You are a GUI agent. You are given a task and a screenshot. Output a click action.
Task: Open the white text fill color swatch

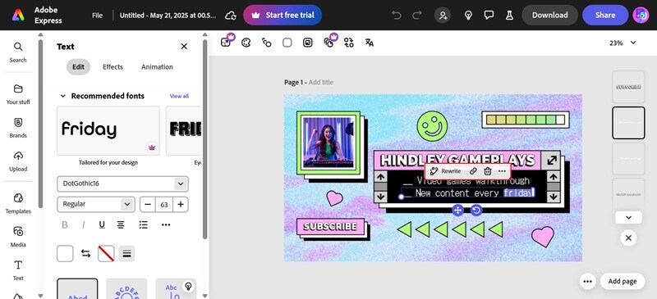click(x=65, y=253)
